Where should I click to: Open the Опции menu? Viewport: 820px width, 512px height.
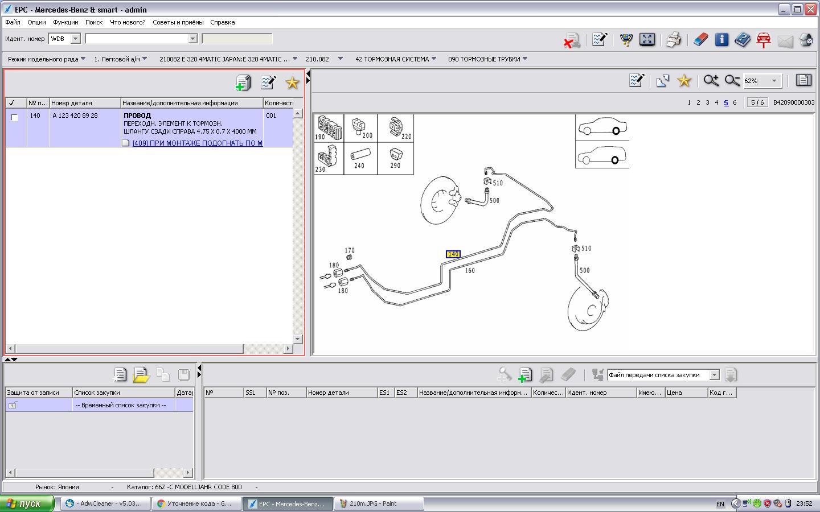click(x=36, y=22)
